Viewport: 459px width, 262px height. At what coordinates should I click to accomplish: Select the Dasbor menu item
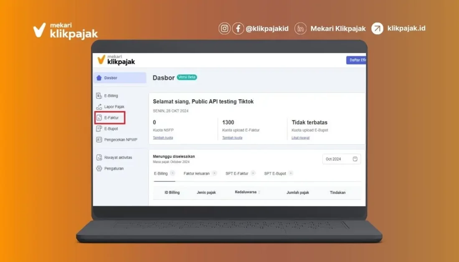[120, 78]
